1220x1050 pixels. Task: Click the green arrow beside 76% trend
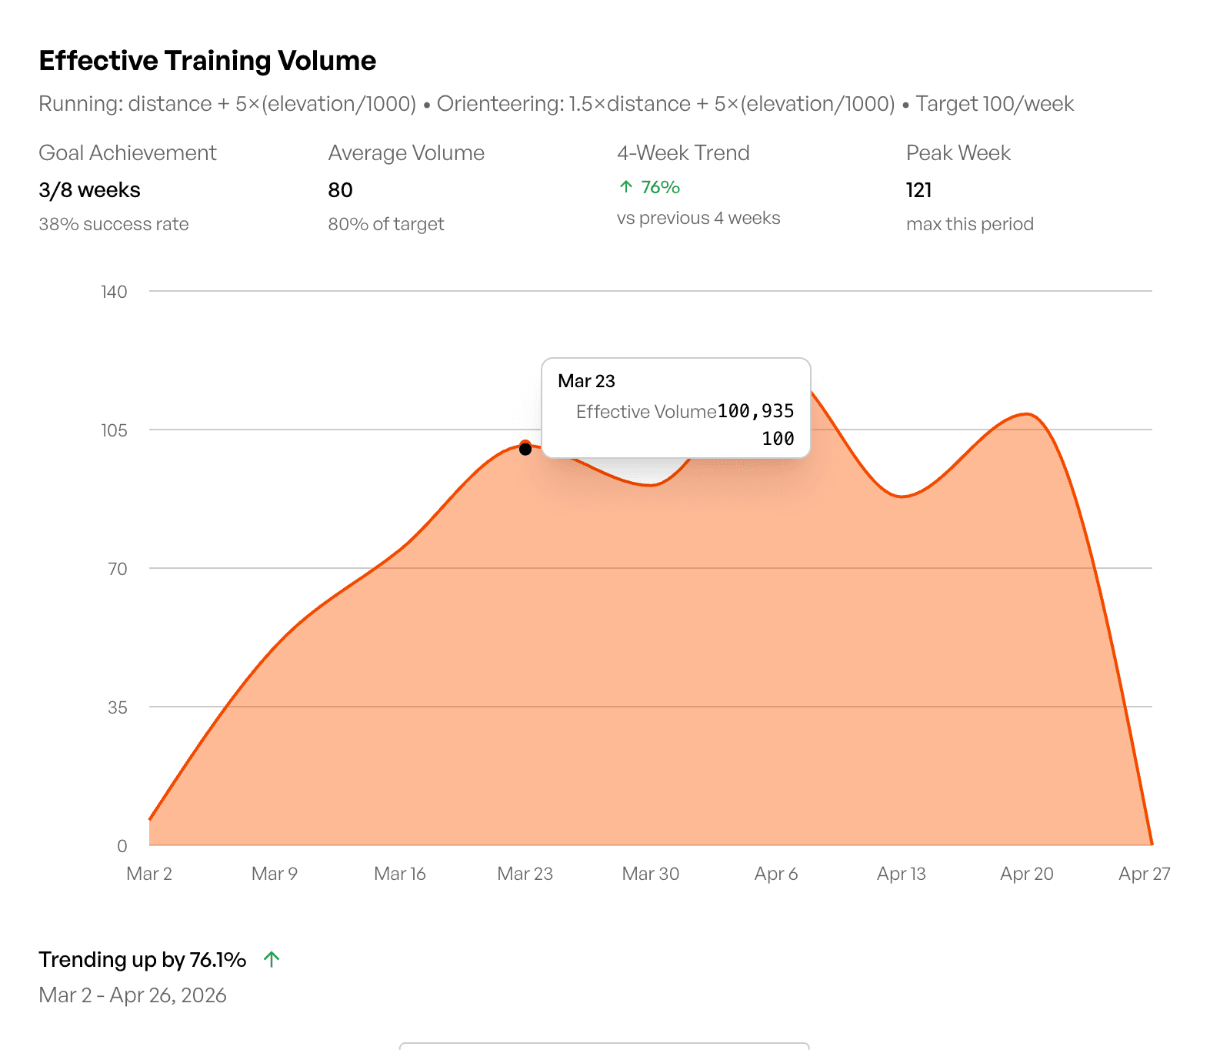[x=626, y=187]
